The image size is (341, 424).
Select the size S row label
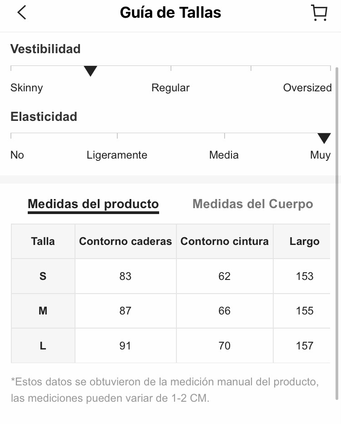43,276
